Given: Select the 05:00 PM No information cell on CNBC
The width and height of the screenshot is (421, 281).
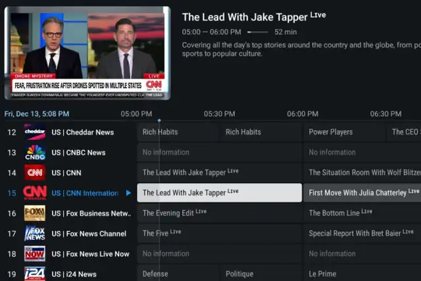Looking at the screenshot, I should (220, 152).
